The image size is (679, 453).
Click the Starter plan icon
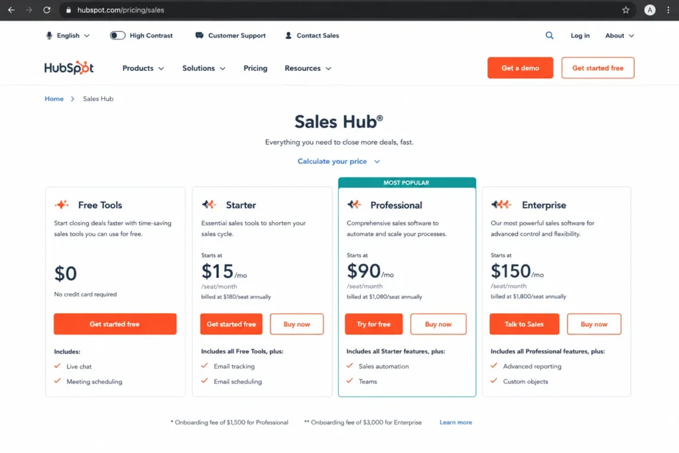[x=209, y=204]
